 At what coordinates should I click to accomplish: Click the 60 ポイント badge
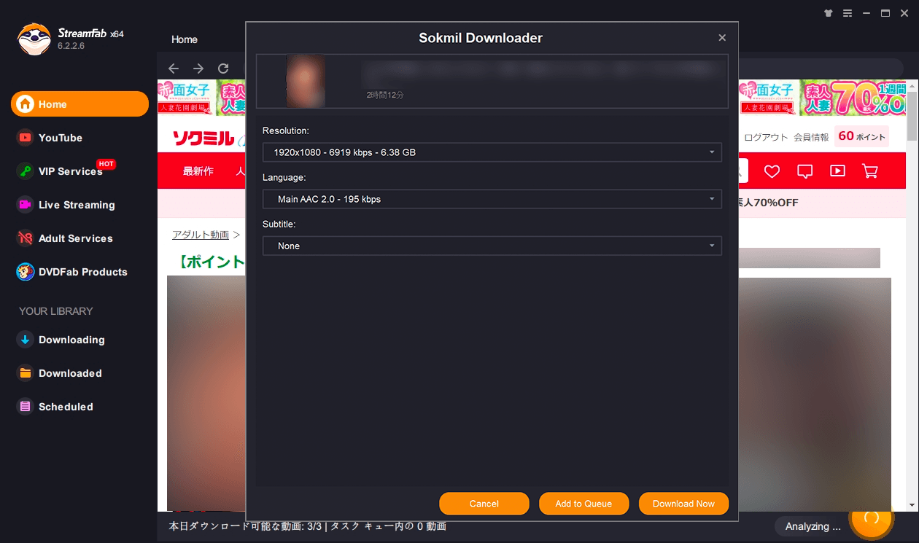(861, 136)
